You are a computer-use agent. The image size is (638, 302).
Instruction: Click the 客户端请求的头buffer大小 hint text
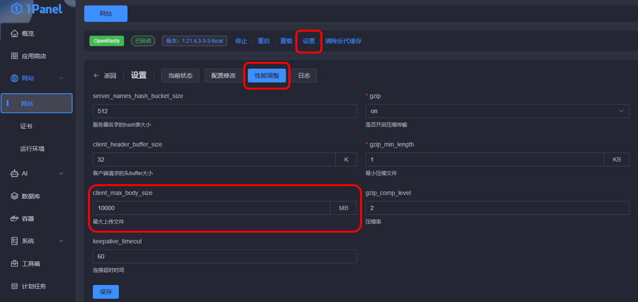[x=123, y=173]
